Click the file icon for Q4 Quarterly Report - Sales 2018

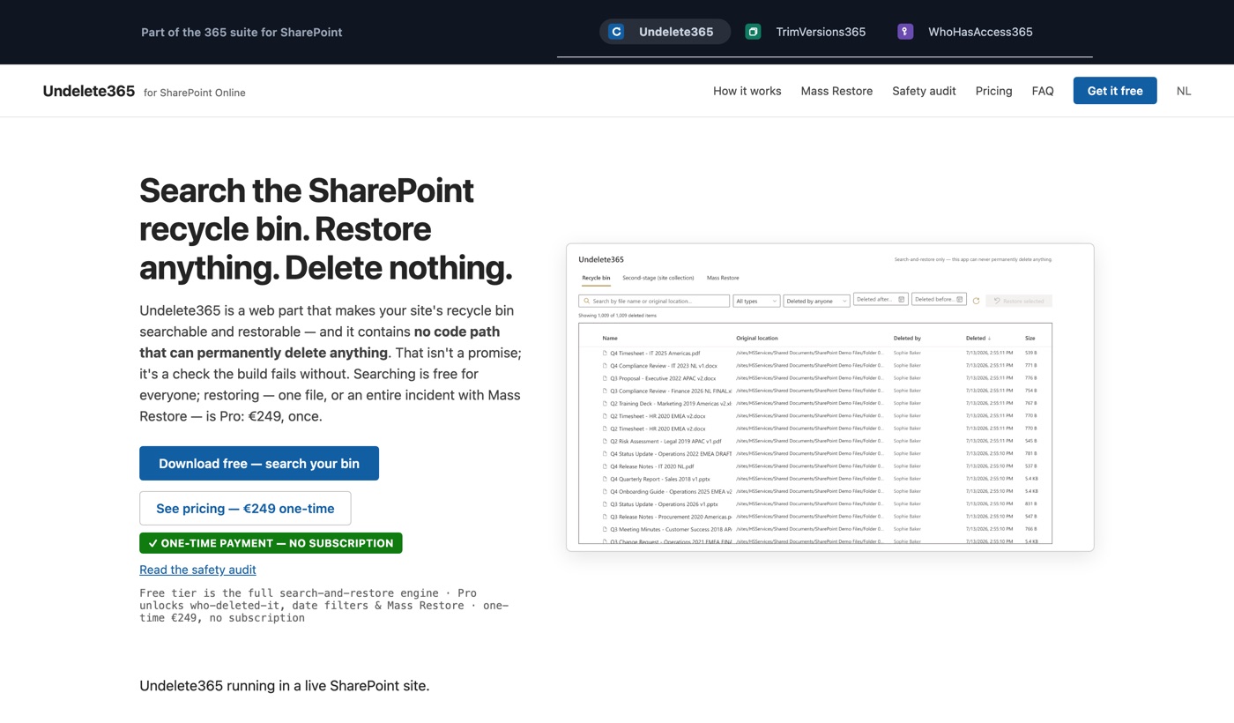605,479
